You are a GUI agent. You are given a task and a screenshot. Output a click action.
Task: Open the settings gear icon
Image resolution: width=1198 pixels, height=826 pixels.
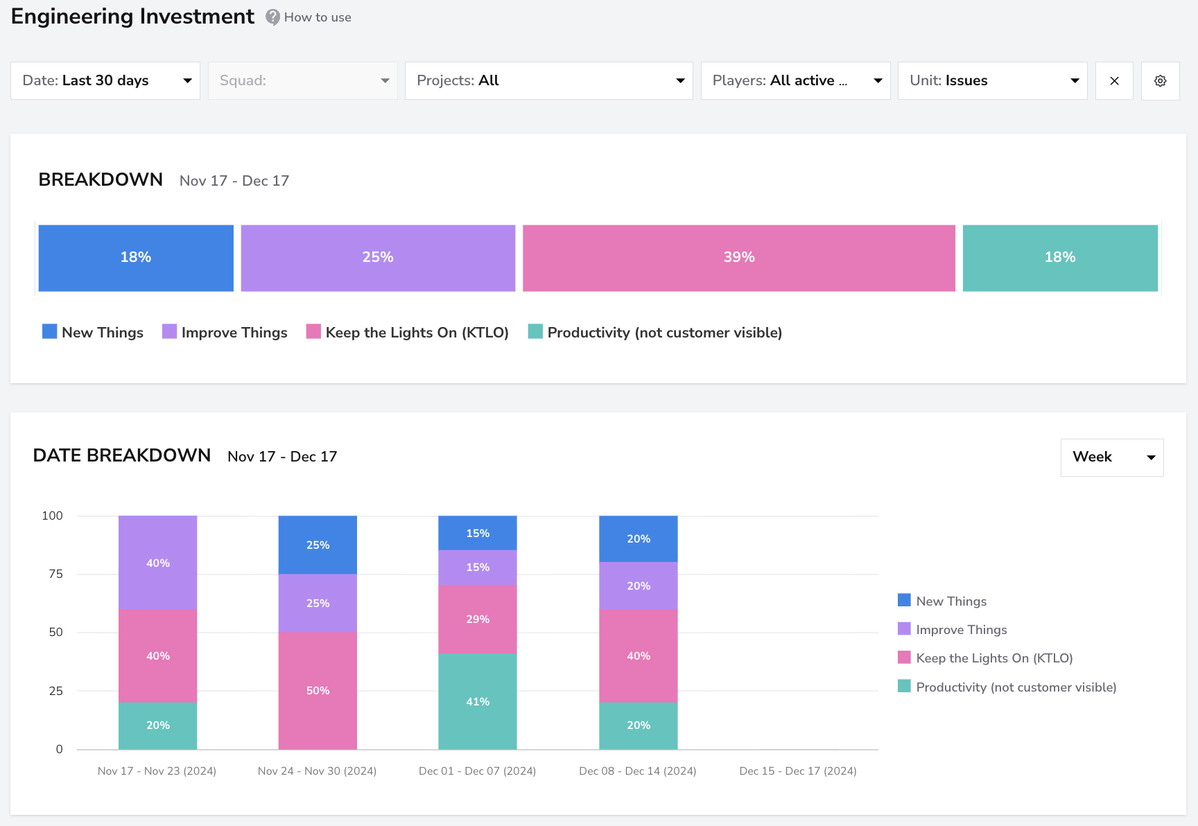coord(1161,81)
